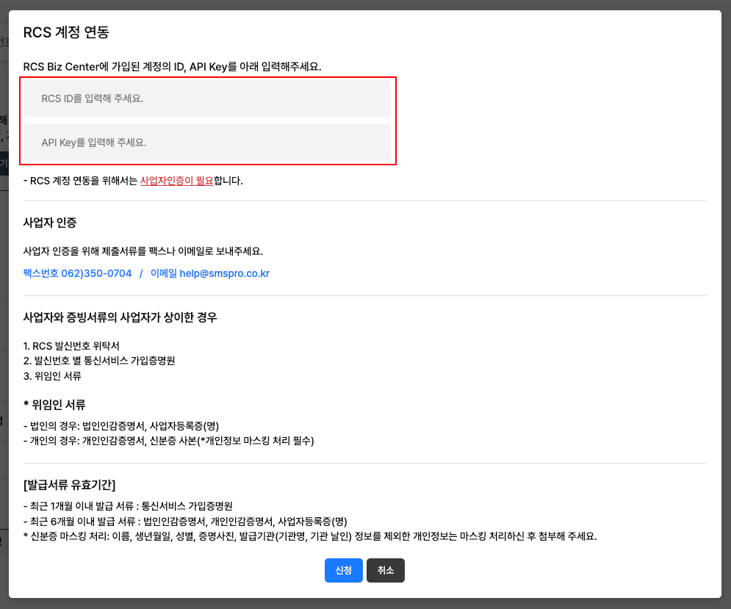
Task: Click the 사업자와 증빙서류의 사업자가 상이한 경우 heading
Action: pos(120,317)
